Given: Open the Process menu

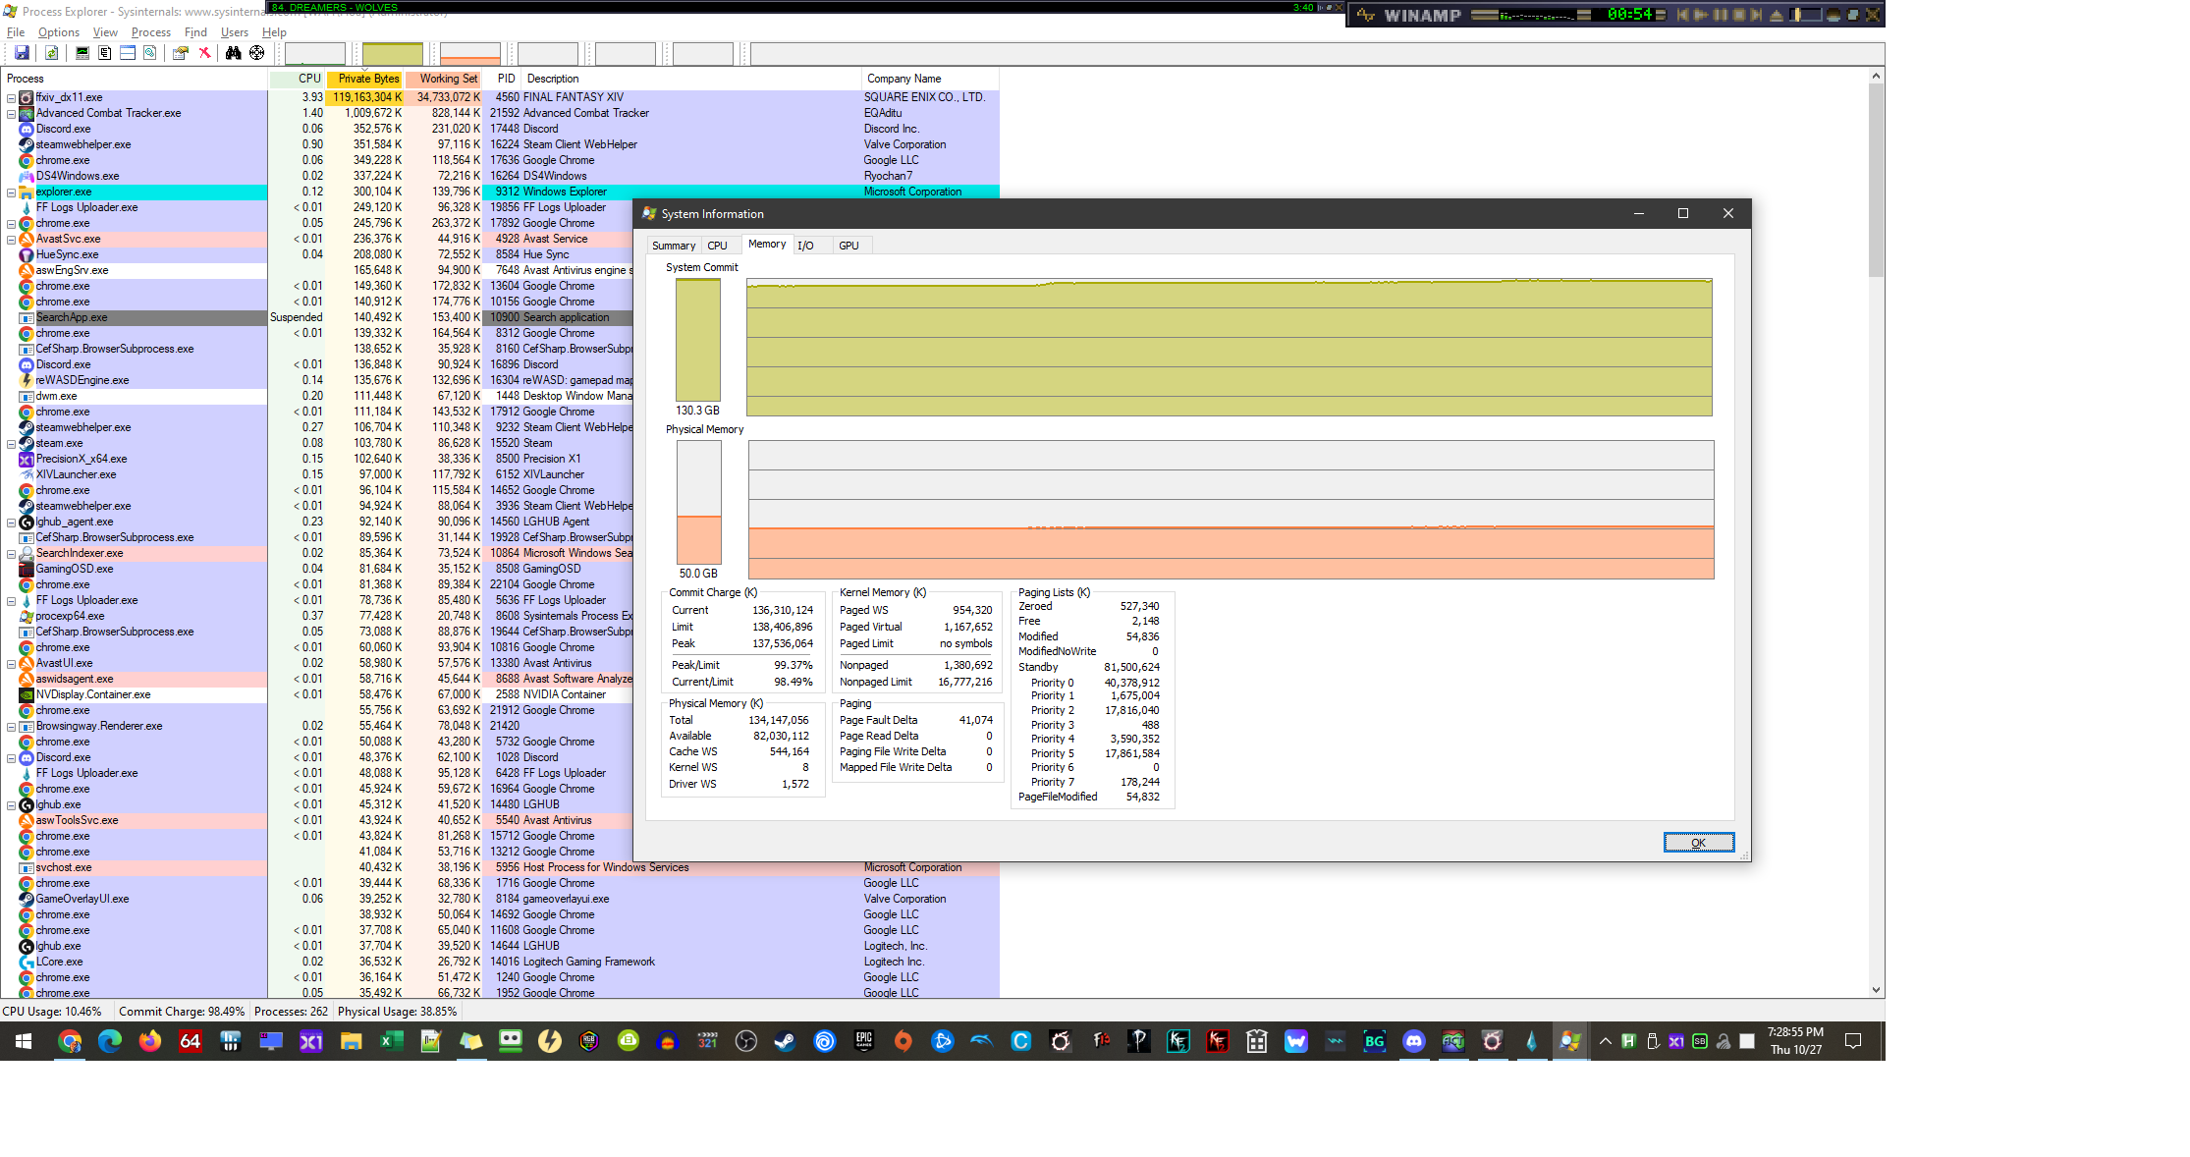Looking at the screenshot, I should (151, 32).
